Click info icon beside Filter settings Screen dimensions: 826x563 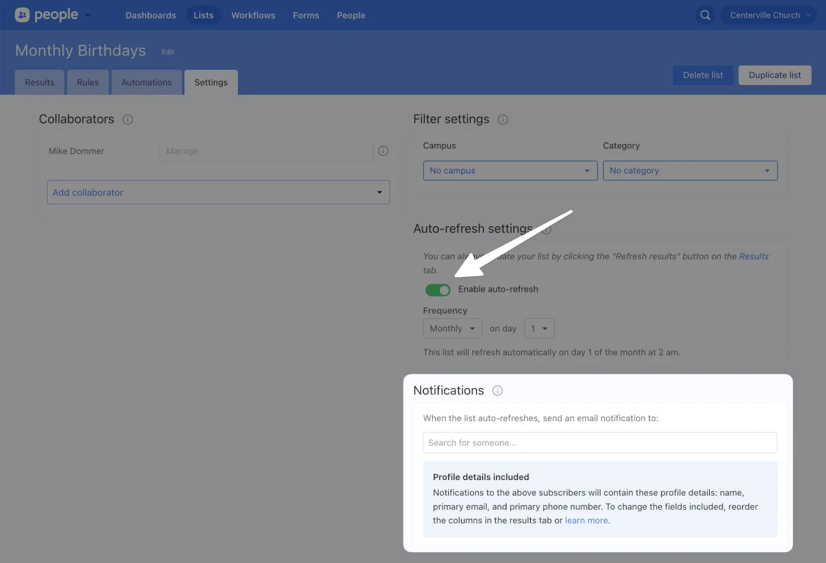(502, 120)
